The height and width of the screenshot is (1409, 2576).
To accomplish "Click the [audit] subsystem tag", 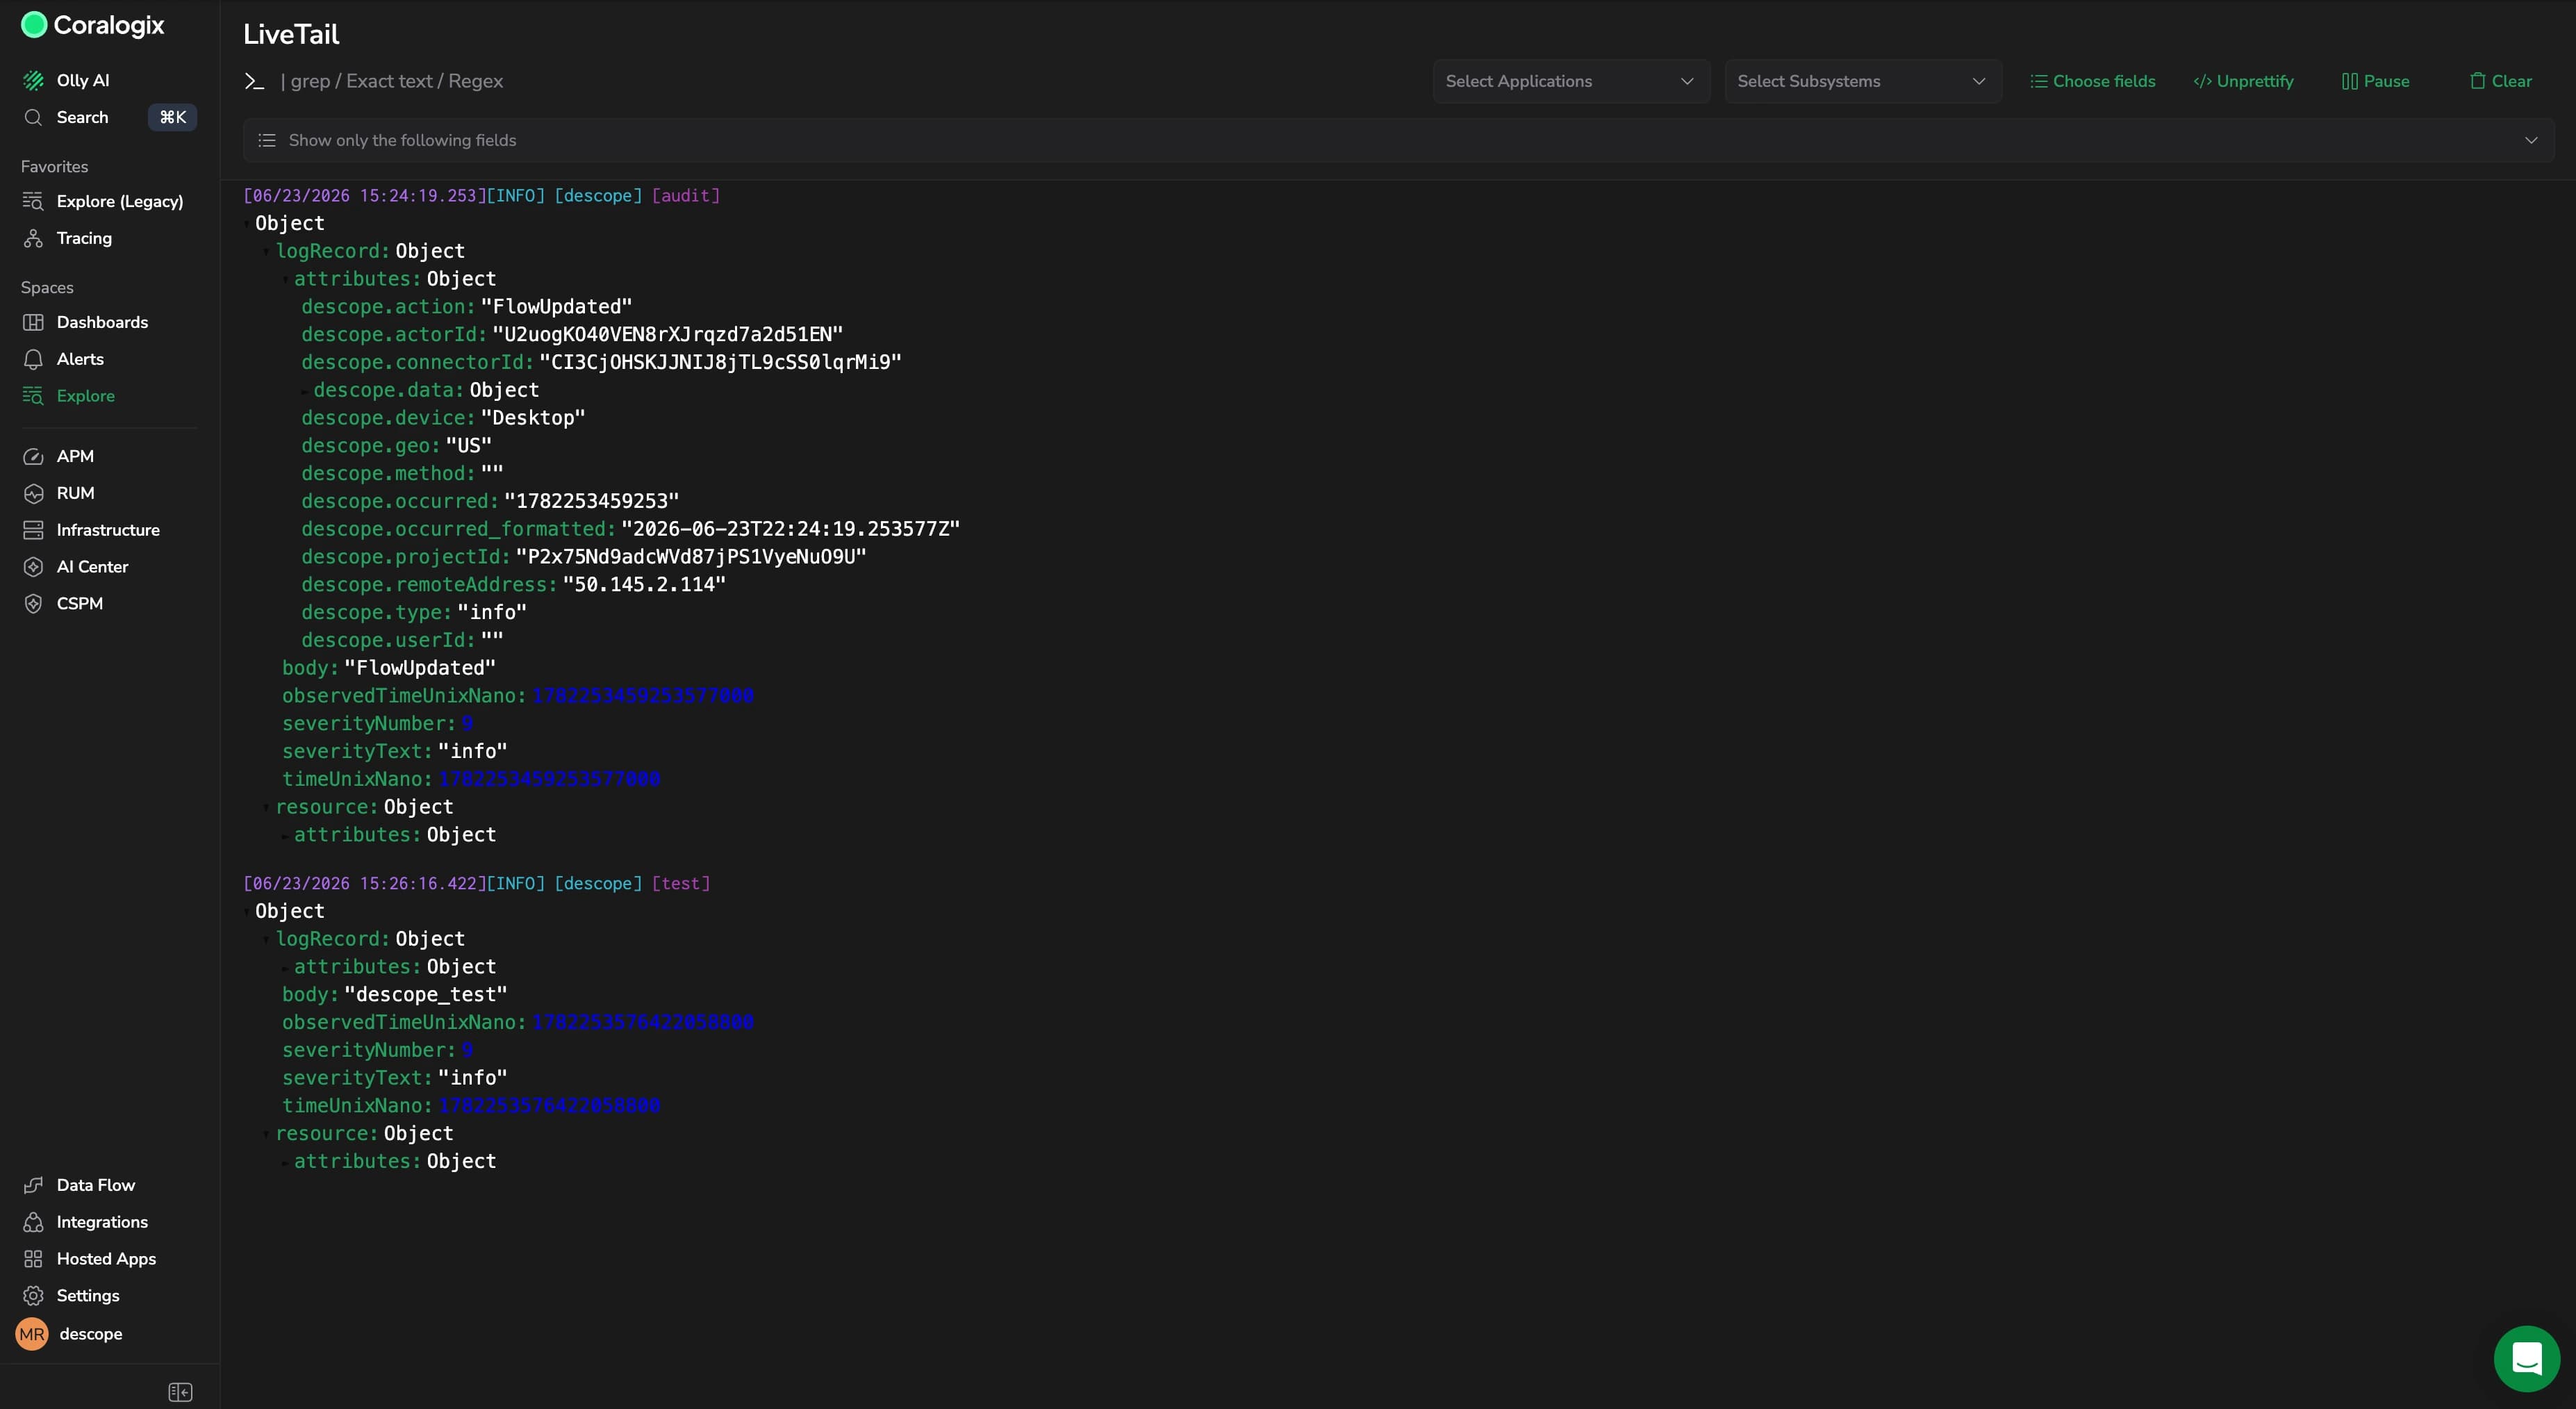I will point(686,196).
